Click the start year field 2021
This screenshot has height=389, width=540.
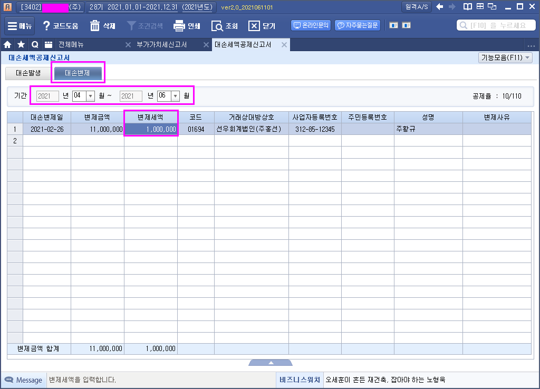[x=47, y=96]
